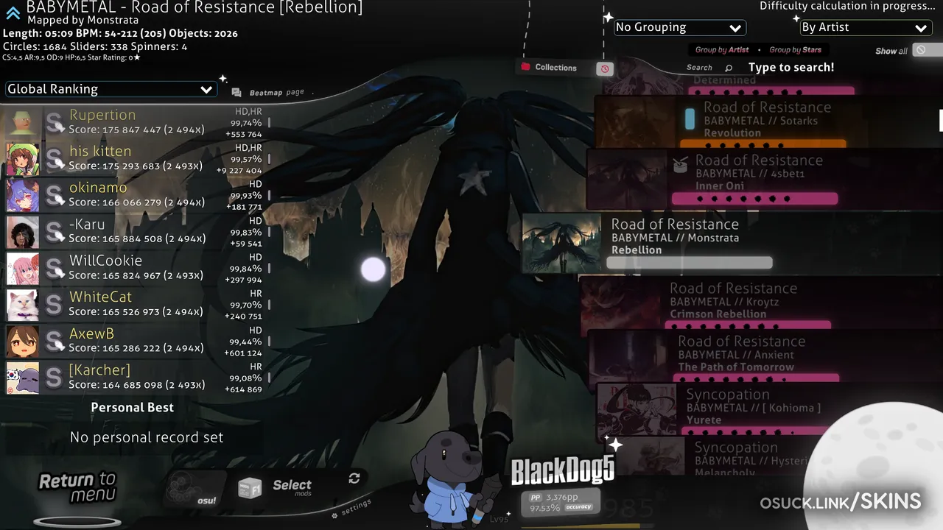Image resolution: width=943 pixels, height=530 pixels.
Task: Open the No Grouping dropdown
Action: [x=679, y=27]
